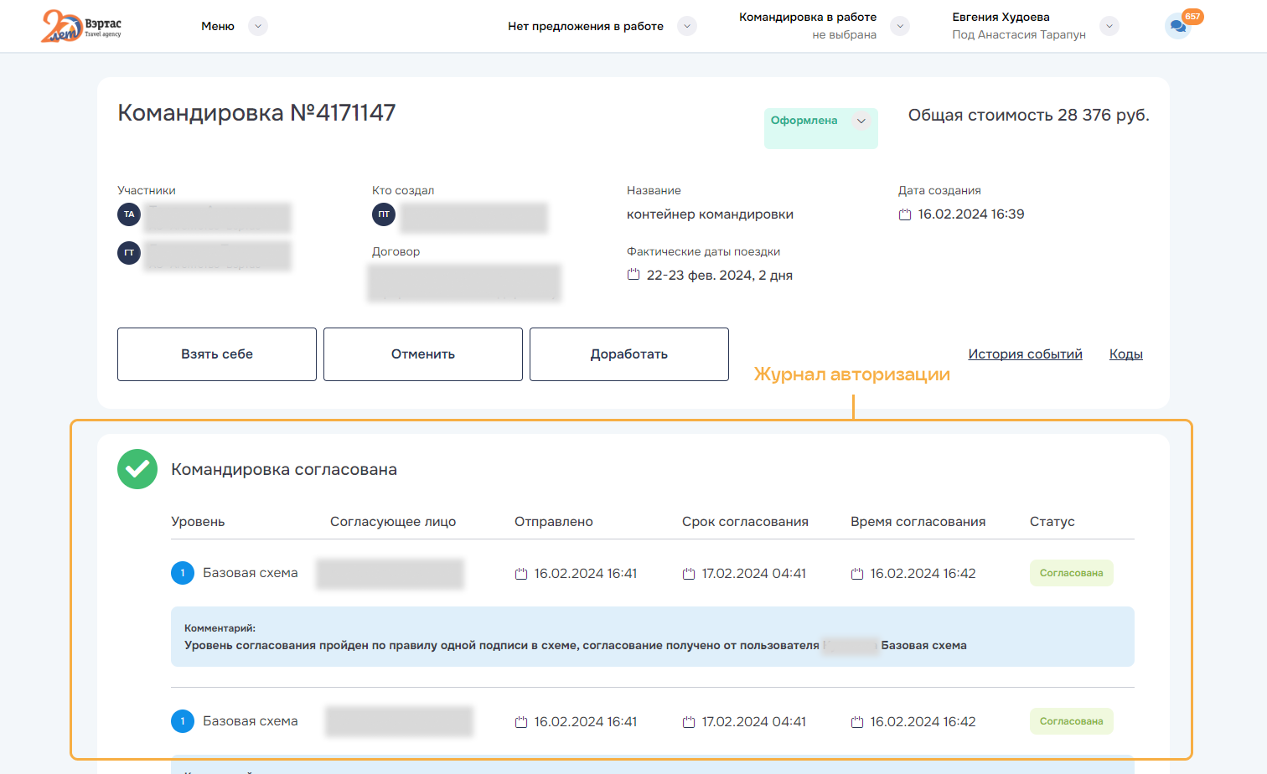Click calendar icon beside second row 17.02.2024 04:41
This screenshot has height=774, width=1267.
(689, 722)
